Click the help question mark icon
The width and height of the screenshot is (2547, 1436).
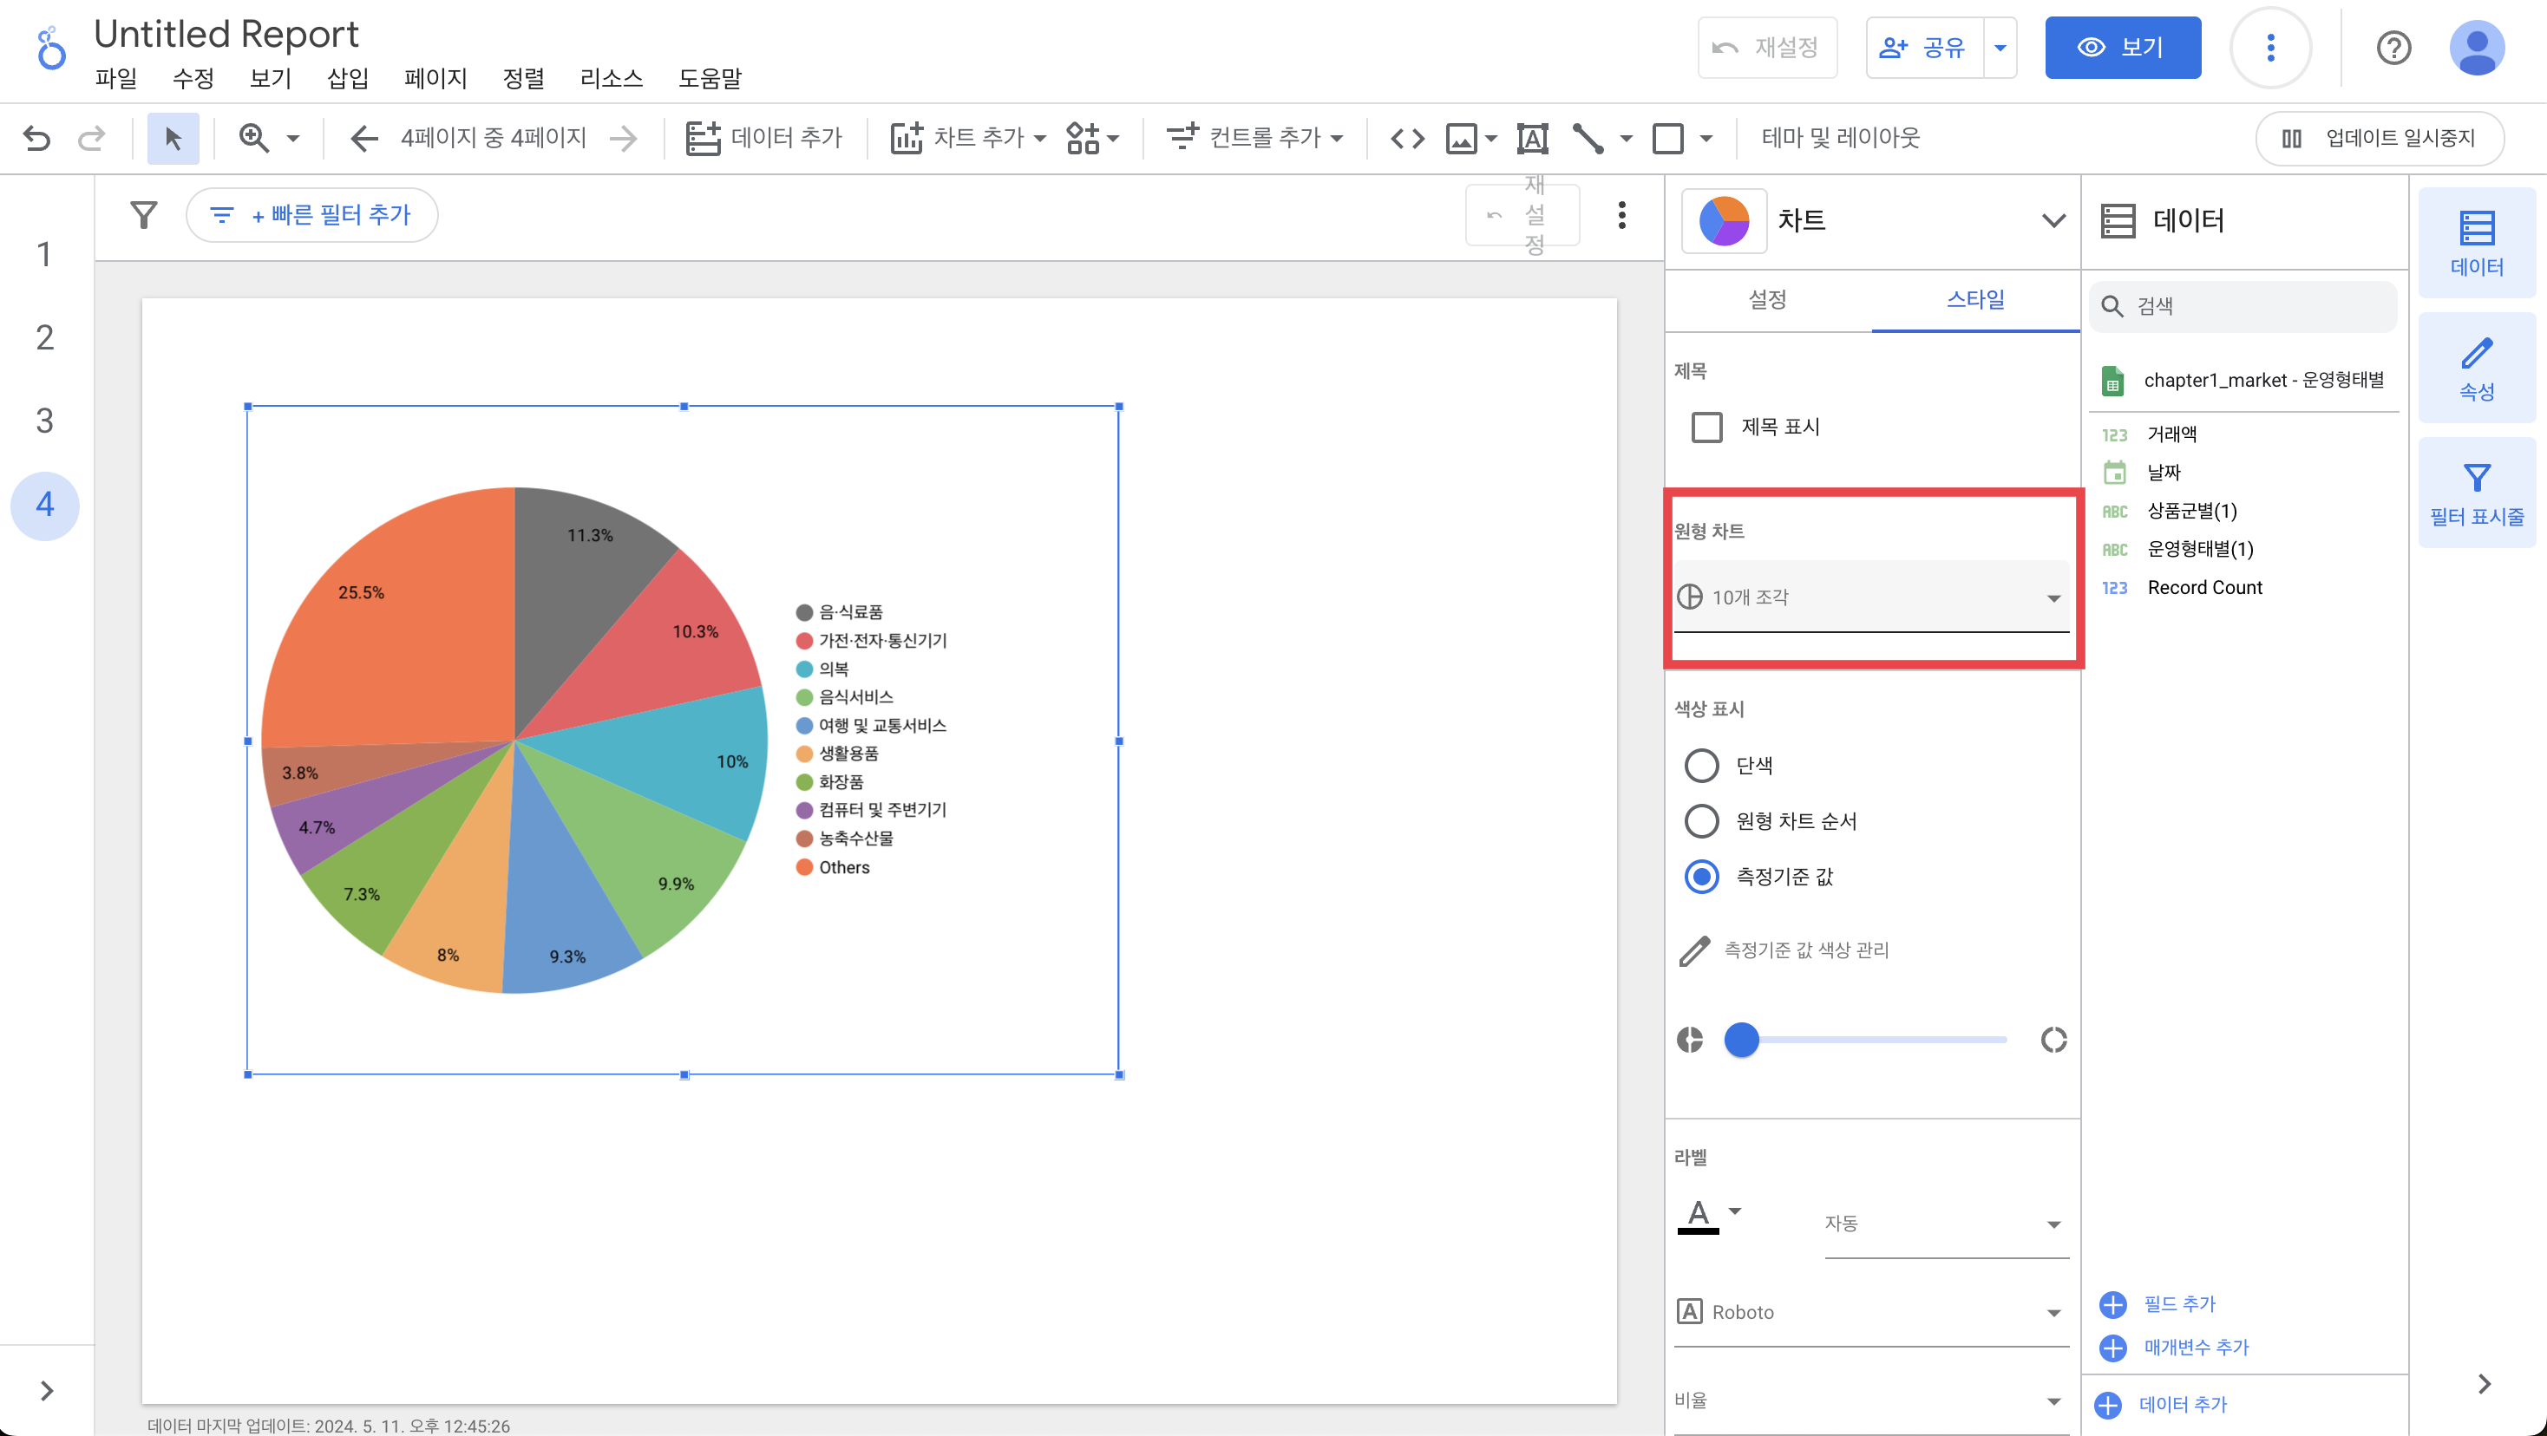[x=2393, y=48]
